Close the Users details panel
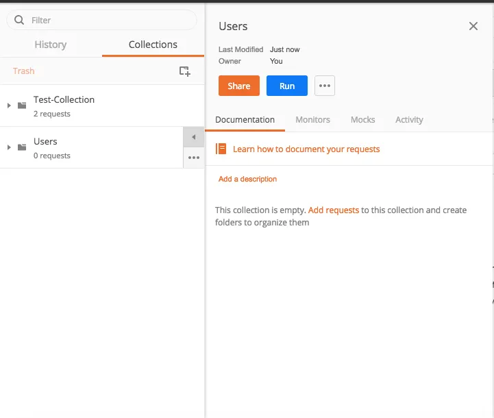 coord(473,26)
